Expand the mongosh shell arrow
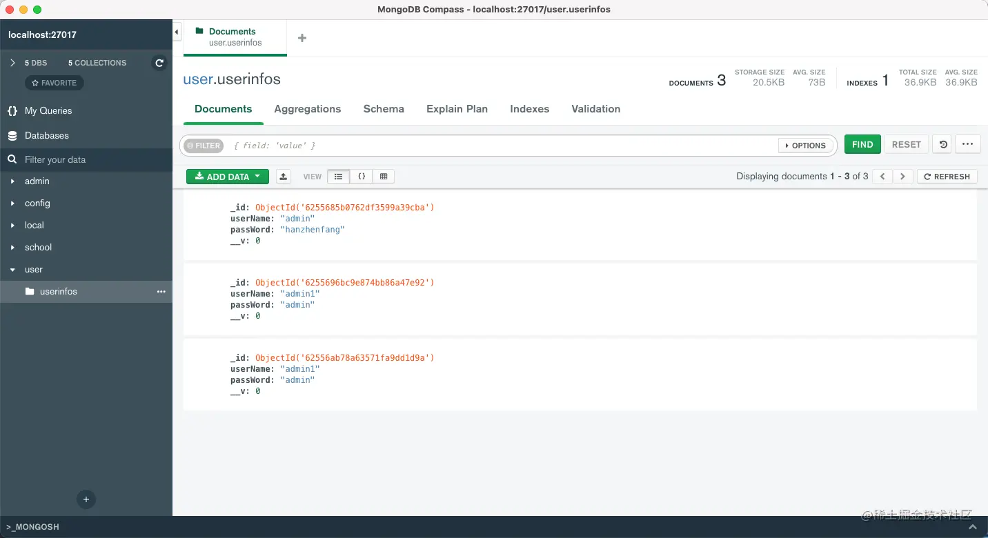The image size is (988, 538). click(x=973, y=527)
